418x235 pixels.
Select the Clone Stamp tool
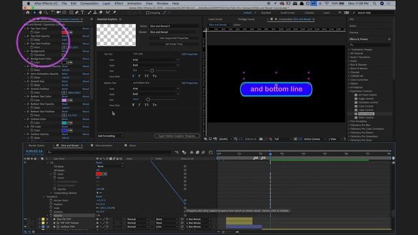[x=95, y=12]
